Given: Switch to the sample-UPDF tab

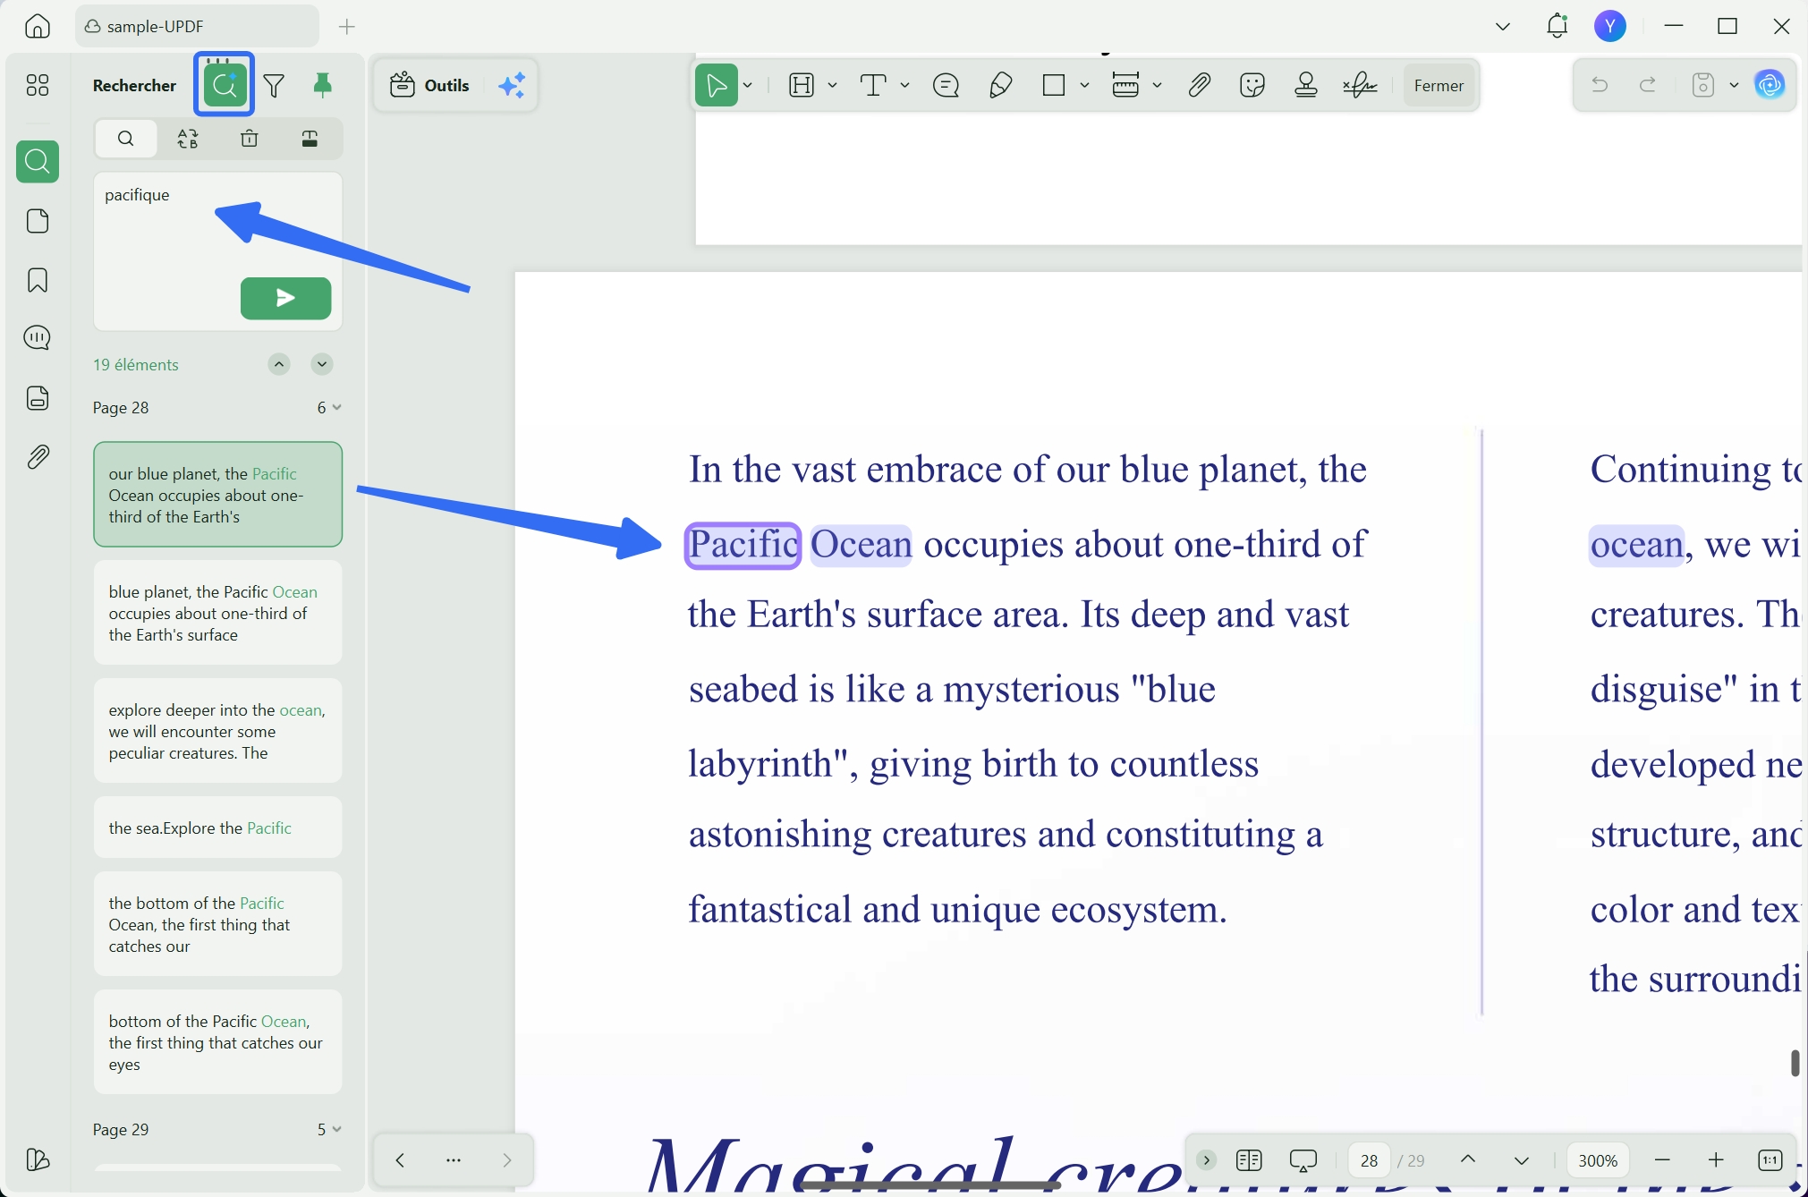Looking at the screenshot, I should pyautogui.click(x=197, y=26).
